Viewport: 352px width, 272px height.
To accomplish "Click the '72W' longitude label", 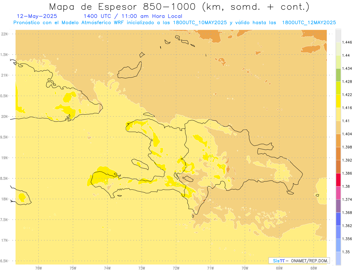I will (x=176, y=268).
